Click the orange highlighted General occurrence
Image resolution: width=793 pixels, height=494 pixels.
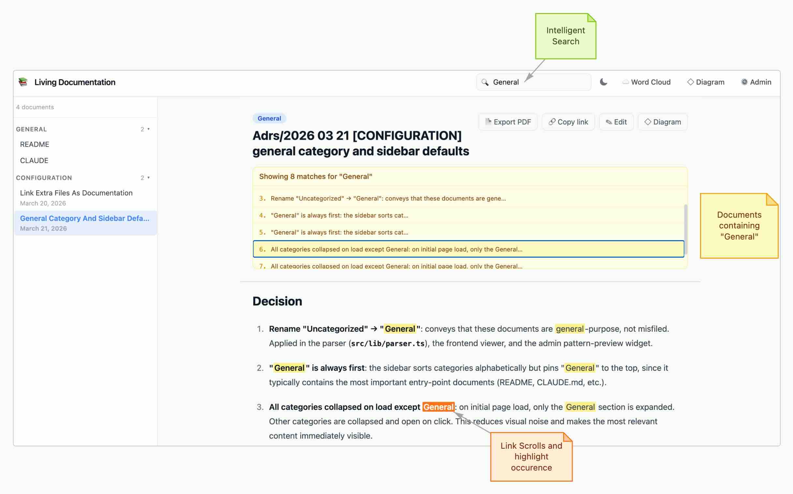coord(438,407)
